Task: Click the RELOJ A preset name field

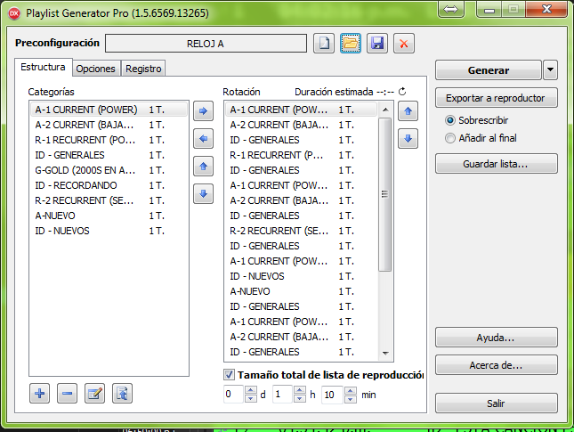Action: point(206,44)
